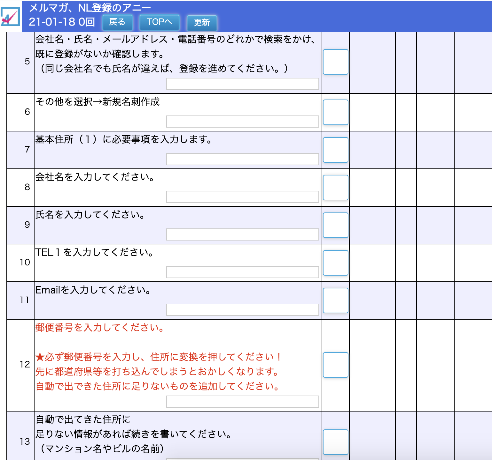Tick checkbox for step 8 会社名
This screenshot has height=460, width=492.
pyautogui.click(x=335, y=188)
